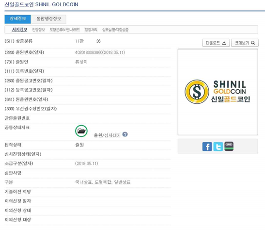Click the blue question mark help icon
The width and height of the screenshot is (265, 230).
point(125,134)
